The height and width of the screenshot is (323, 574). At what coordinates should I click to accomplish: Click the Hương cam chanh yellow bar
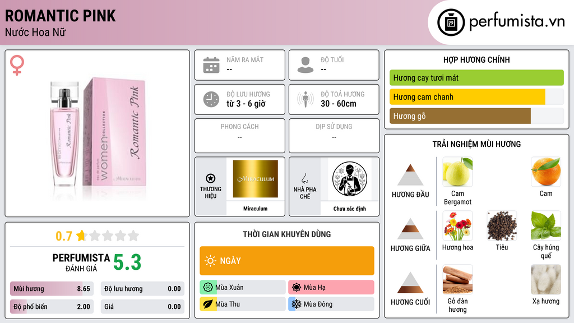pyautogui.click(x=476, y=96)
